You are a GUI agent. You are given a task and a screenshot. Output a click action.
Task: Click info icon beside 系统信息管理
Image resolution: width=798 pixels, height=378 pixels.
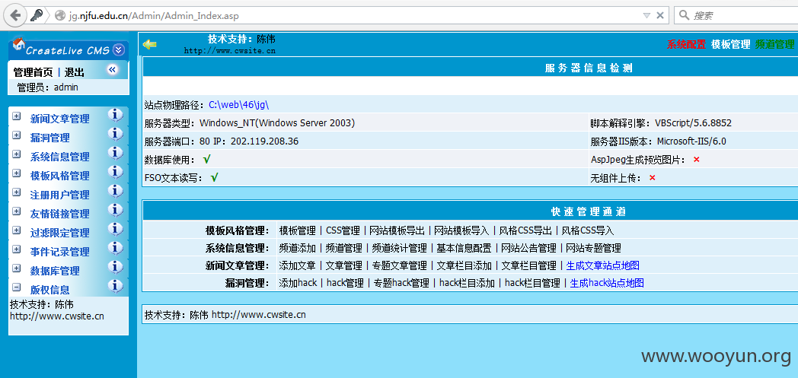pyautogui.click(x=116, y=154)
